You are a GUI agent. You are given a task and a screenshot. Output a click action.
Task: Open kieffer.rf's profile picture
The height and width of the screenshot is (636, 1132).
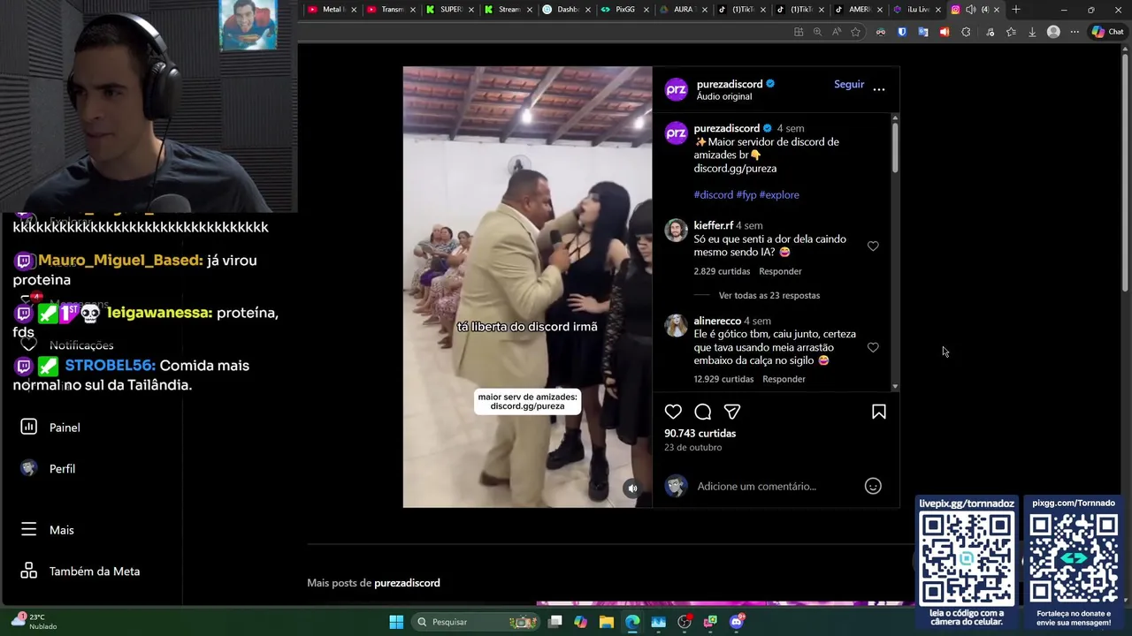tap(677, 231)
